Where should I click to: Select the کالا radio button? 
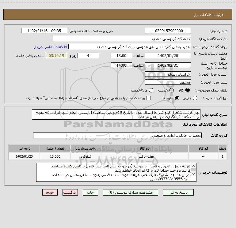[x=188, y=90]
